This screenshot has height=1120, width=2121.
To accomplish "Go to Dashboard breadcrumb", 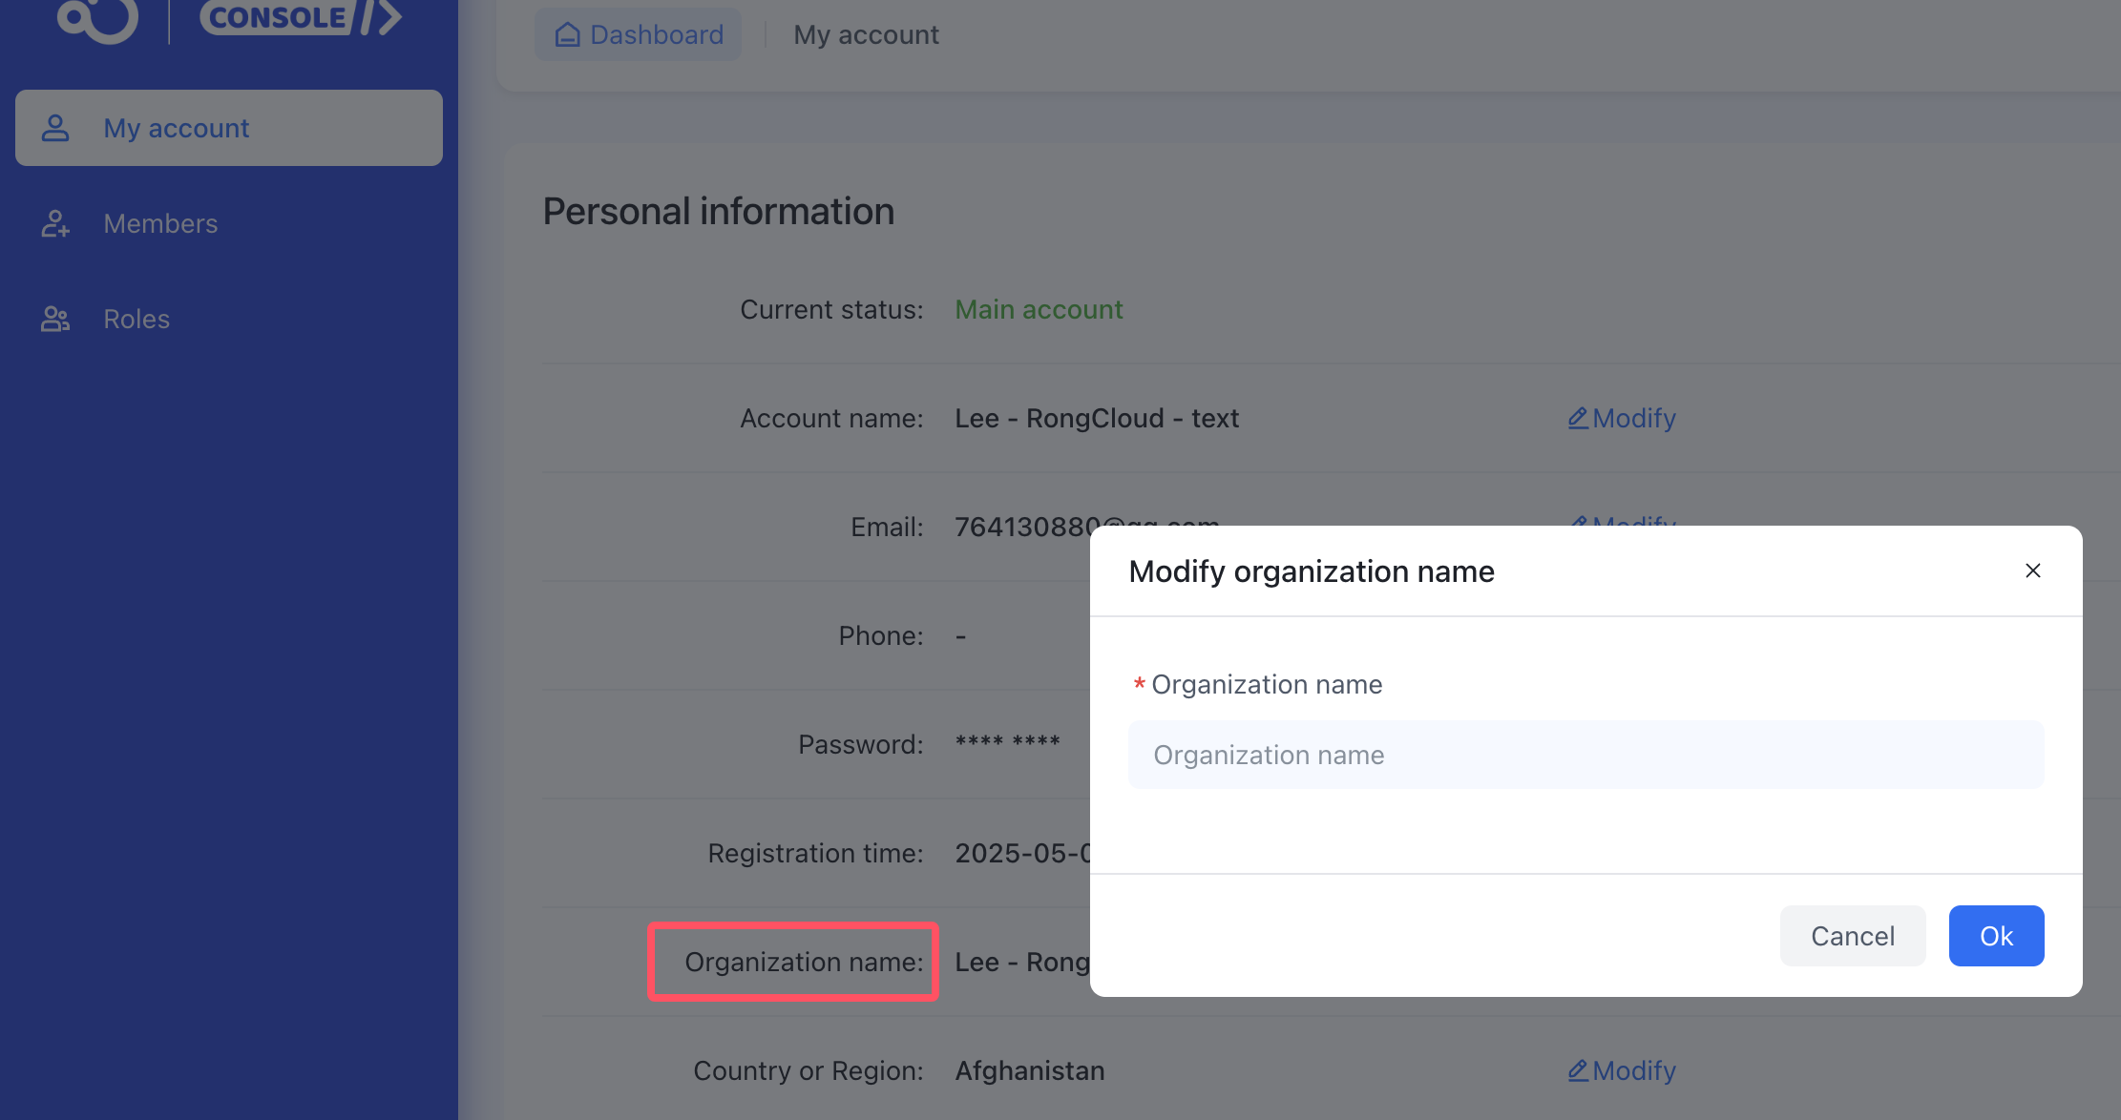I will [x=656, y=34].
